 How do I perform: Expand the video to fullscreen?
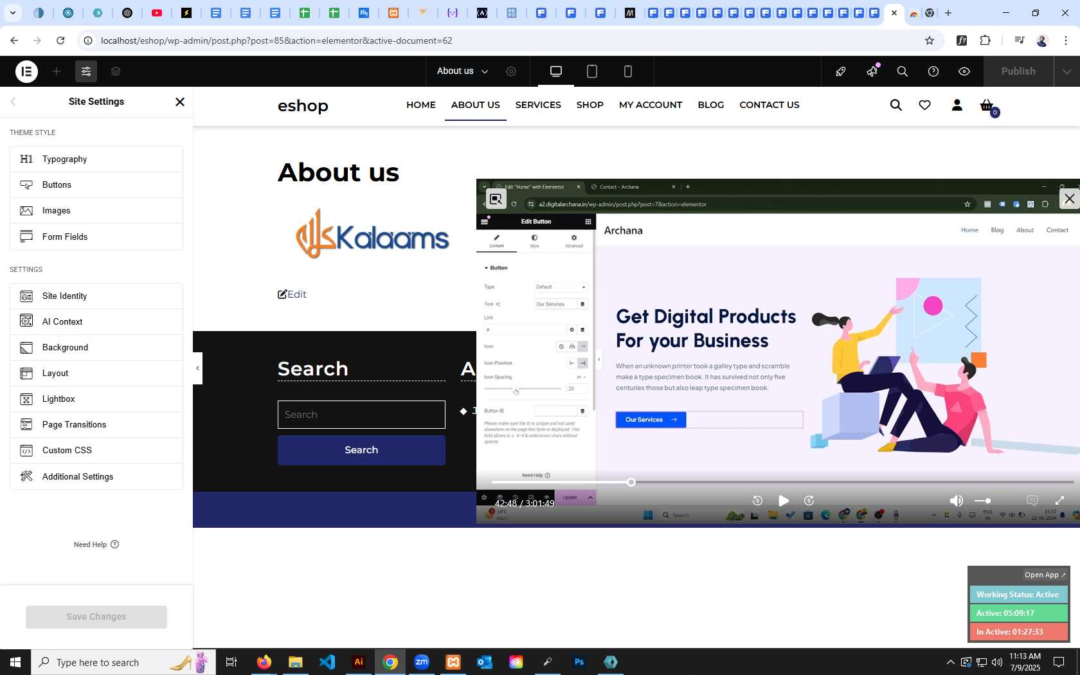1059,501
